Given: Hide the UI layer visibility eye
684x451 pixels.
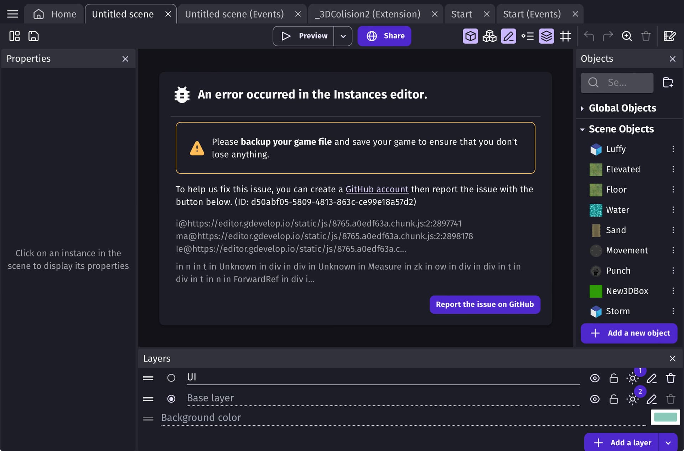Looking at the screenshot, I should (x=595, y=378).
